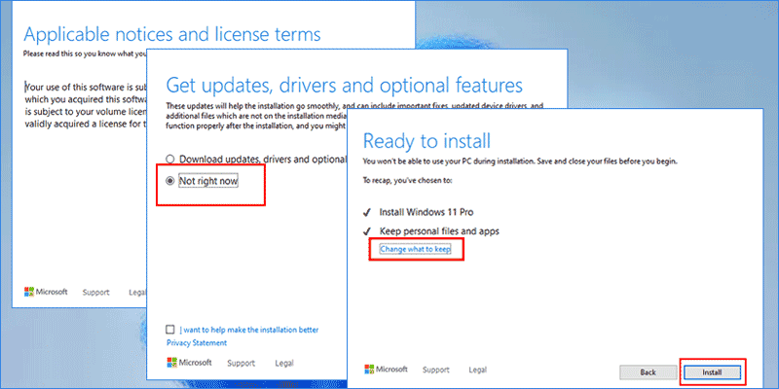
Task: Open Legal link in Ready to install window
Action: coord(478,370)
